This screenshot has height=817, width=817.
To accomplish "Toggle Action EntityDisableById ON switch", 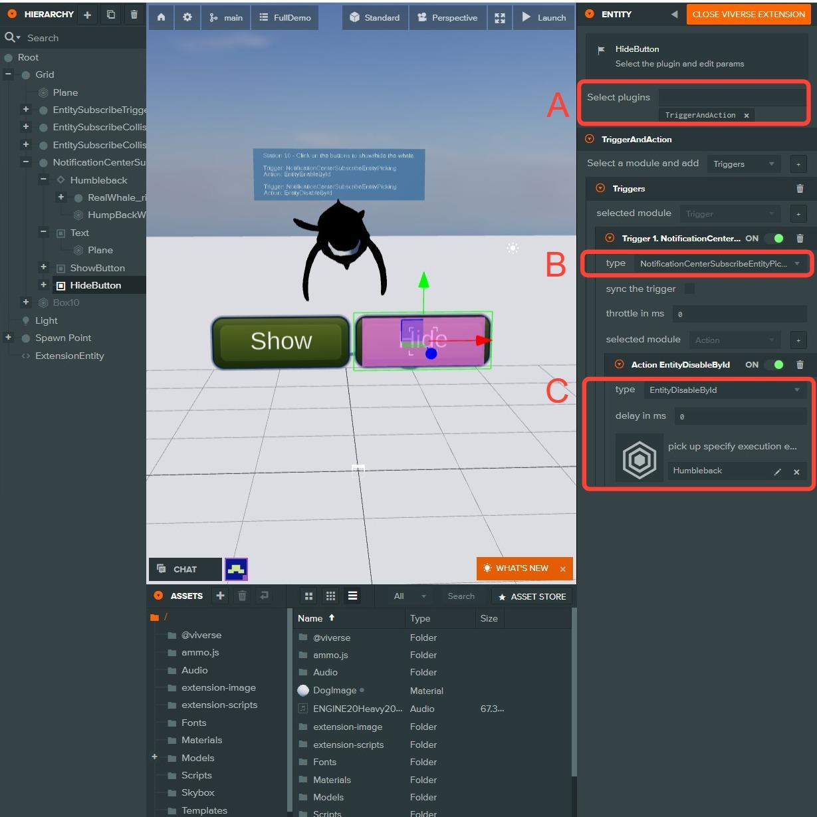I will coord(774,364).
